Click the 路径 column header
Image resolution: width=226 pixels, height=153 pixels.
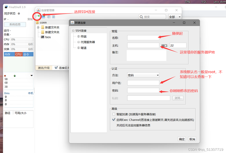click(8, 113)
